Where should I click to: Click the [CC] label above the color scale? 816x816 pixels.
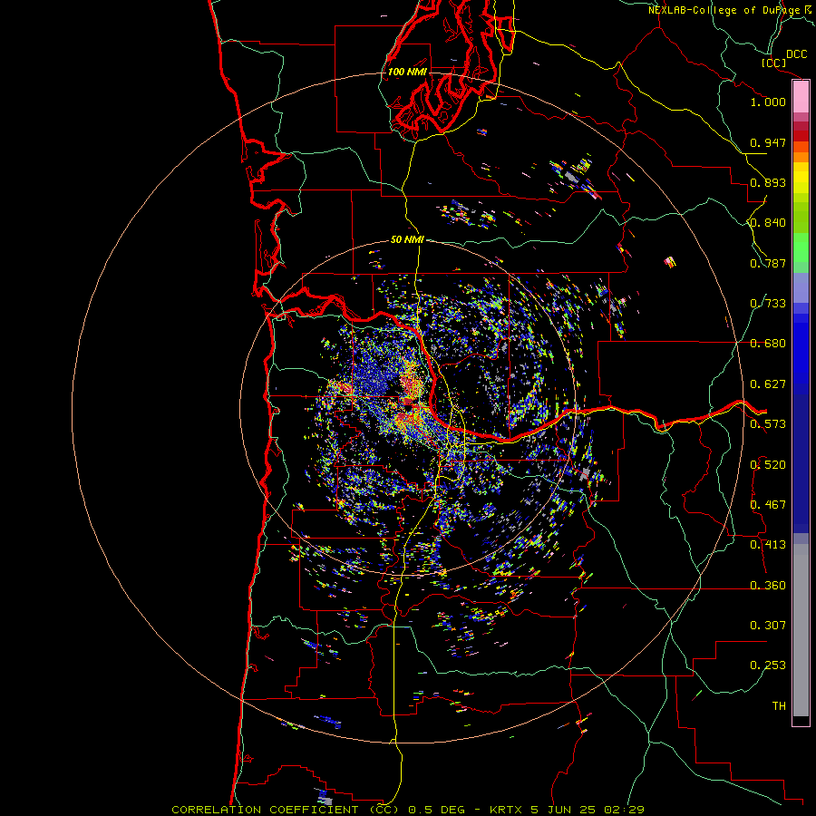[x=773, y=63]
